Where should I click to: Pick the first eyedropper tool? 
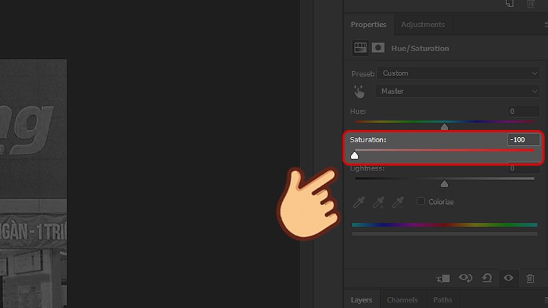pyautogui.click(x=359, y=202)
